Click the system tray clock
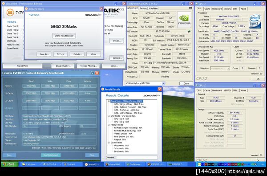Screen dimensions: 267x176 coord(261,164)
